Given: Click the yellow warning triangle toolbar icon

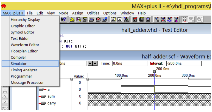Looking at the screenshot, I should (72, 19).
